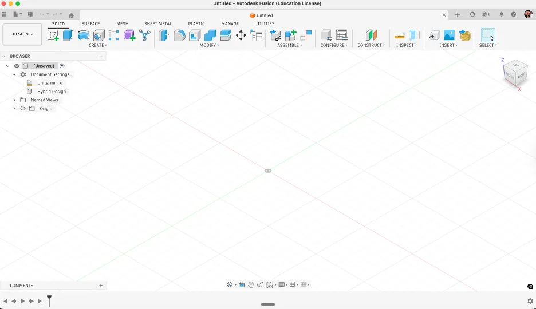Select the Interference inspect icon
536x309 pixels.
click(415, 35)
